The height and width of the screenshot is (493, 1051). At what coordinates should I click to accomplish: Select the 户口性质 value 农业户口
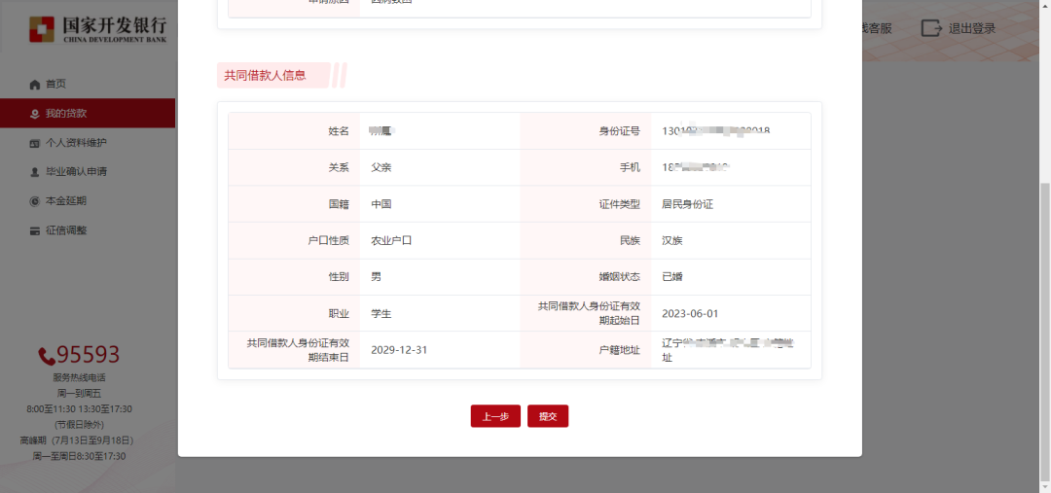tap(391, 240)
